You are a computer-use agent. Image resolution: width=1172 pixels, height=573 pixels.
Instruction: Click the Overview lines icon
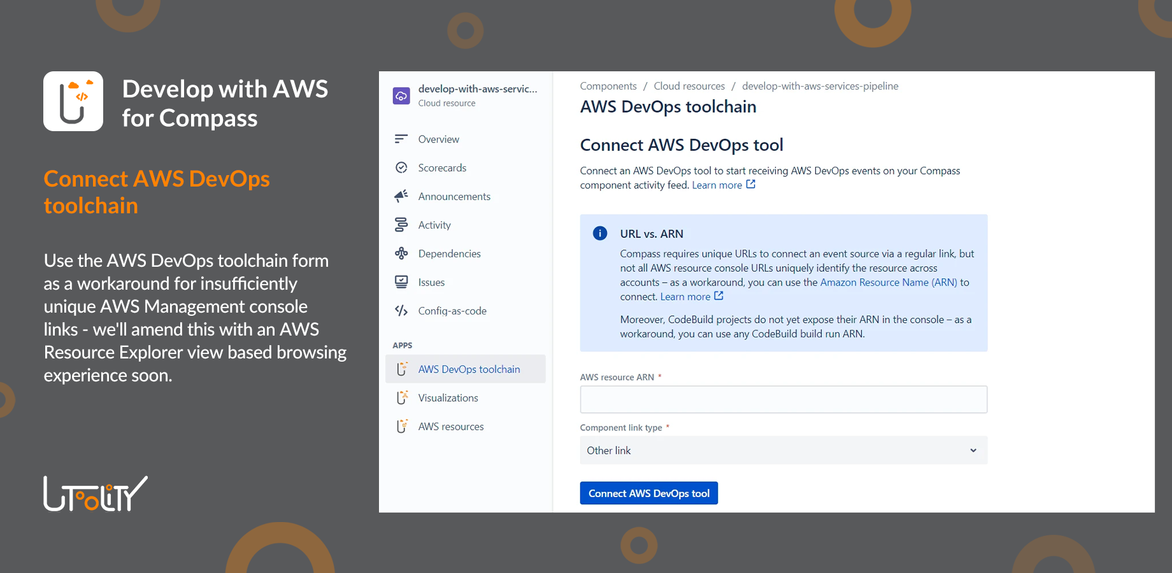pyautogui.click(x=401, y=139)
